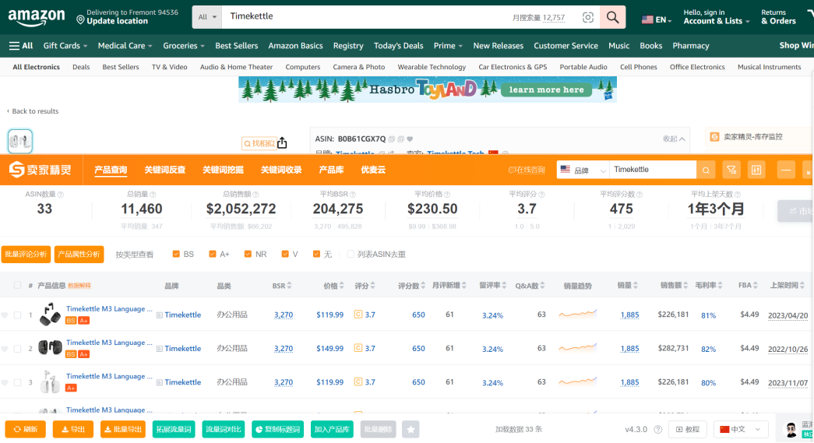Open the 中文 language dropdown at bottom
This screenshot has width=814, height=443.
741,429
